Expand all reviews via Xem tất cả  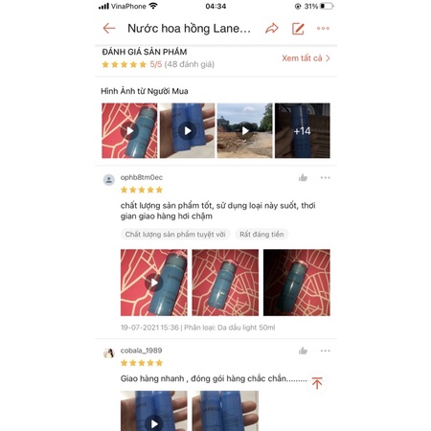tap(306, 58)
